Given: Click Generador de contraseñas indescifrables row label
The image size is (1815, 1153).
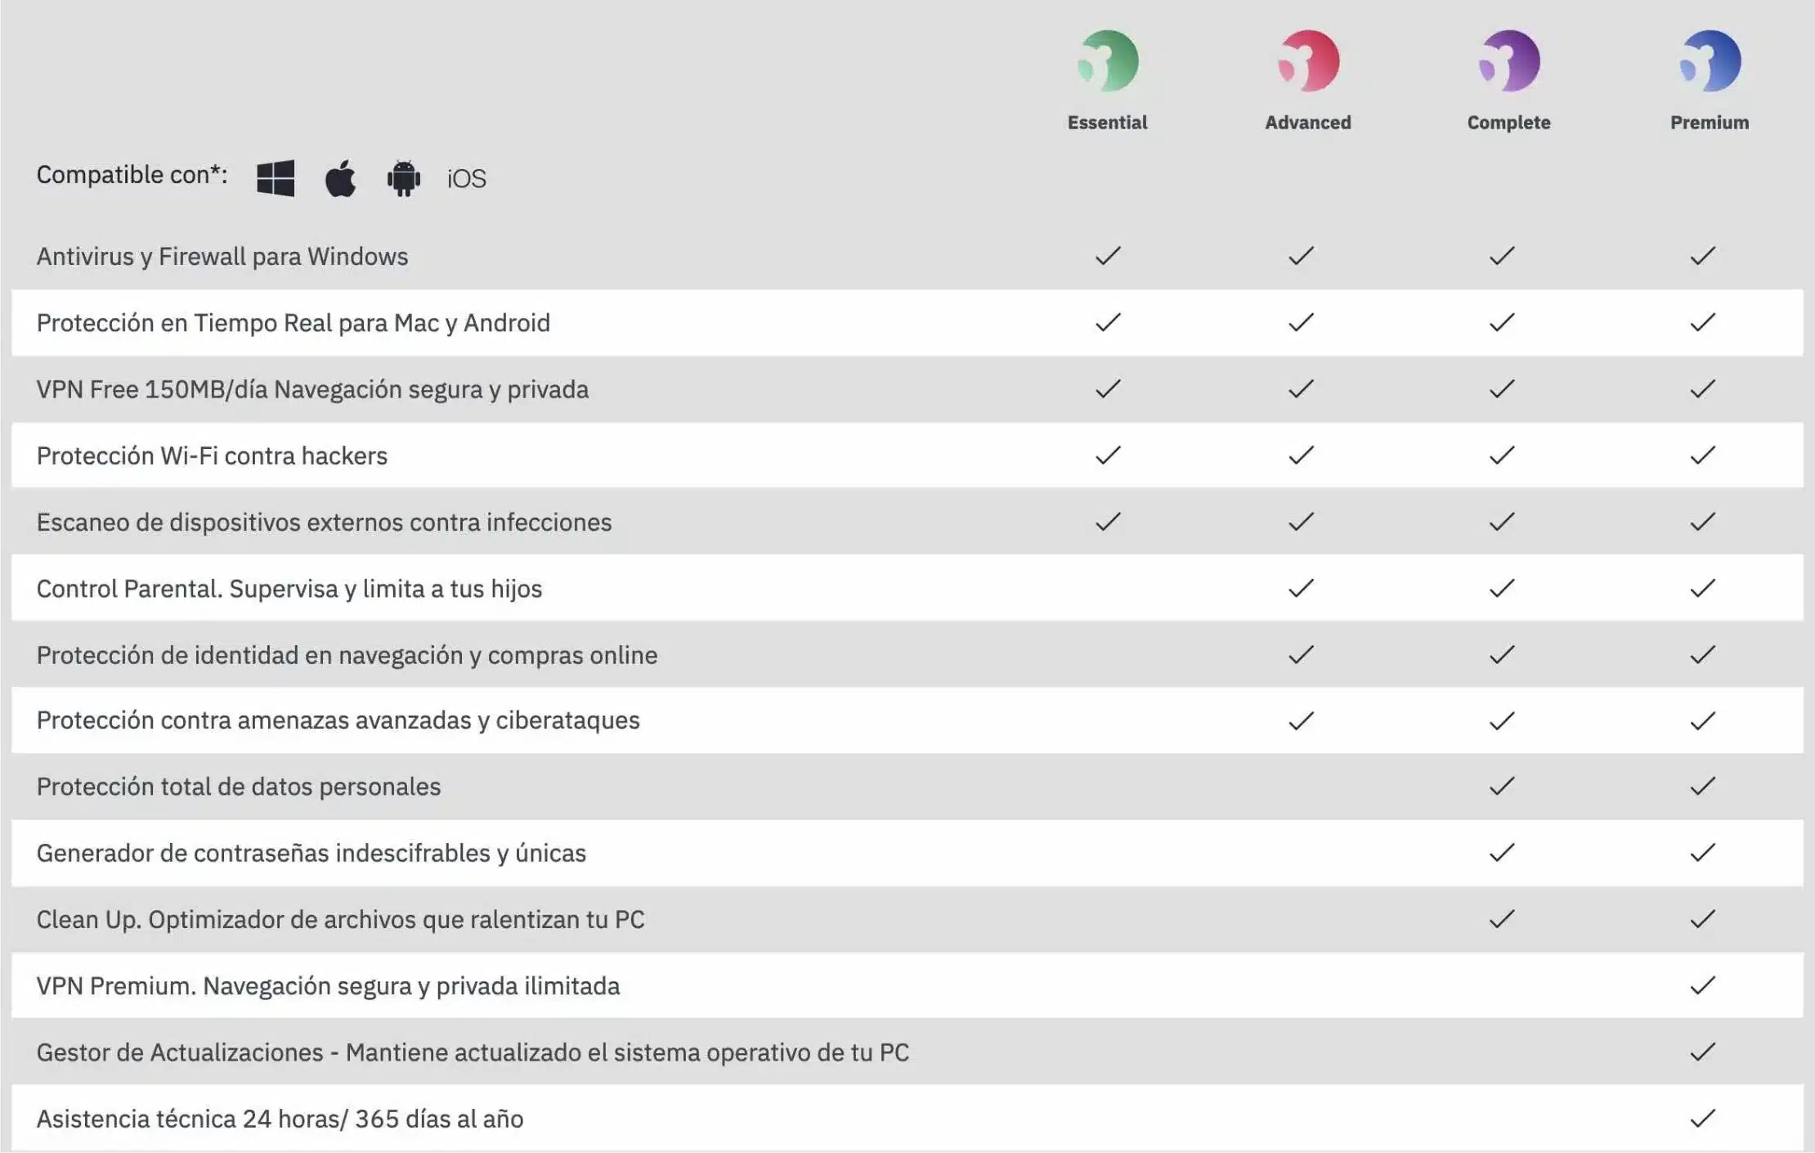Looking at the screenshot, I should point(311,853).
